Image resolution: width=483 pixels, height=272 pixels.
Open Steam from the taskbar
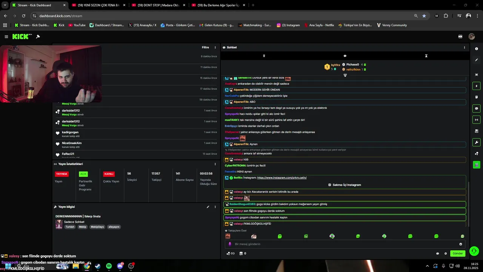pyautogui.click(x=98, y=266)
